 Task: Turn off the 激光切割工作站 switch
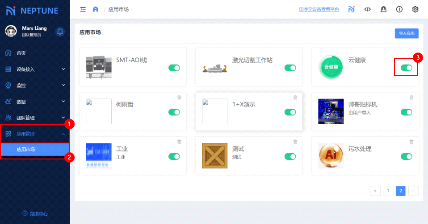(x=290, y=68)
